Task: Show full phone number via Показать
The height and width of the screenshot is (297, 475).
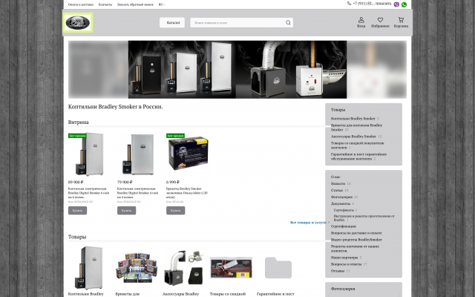Action: point(384,4)
